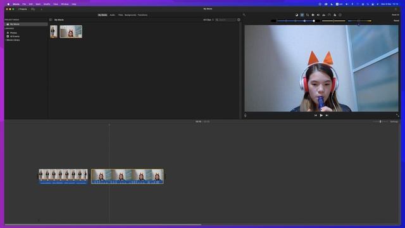Switch to the My Media tab
The width and height of the screenshot is (405, 228).
[x=103, y=15]
